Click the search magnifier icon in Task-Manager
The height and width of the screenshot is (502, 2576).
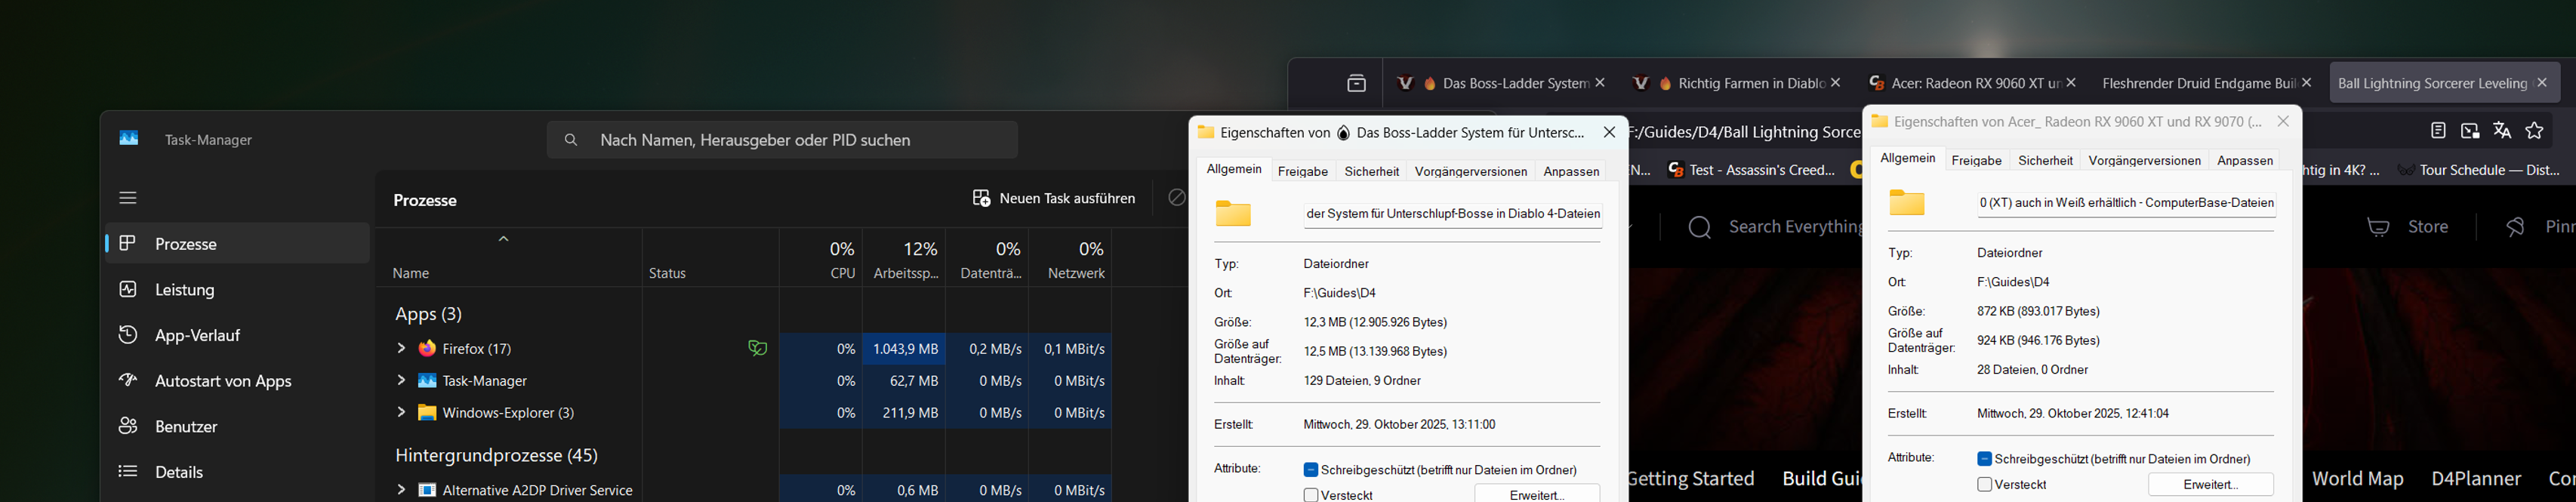coord(570,140)
